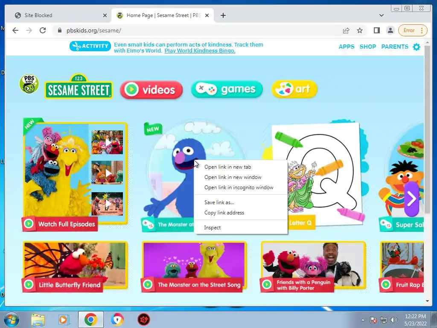Click the forward navigation arrow
This screenshot has height=328, width=437.
29,30
